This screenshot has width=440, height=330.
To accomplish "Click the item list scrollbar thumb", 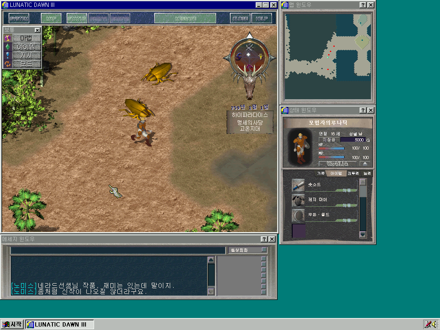I will click(x=363, y=191).
